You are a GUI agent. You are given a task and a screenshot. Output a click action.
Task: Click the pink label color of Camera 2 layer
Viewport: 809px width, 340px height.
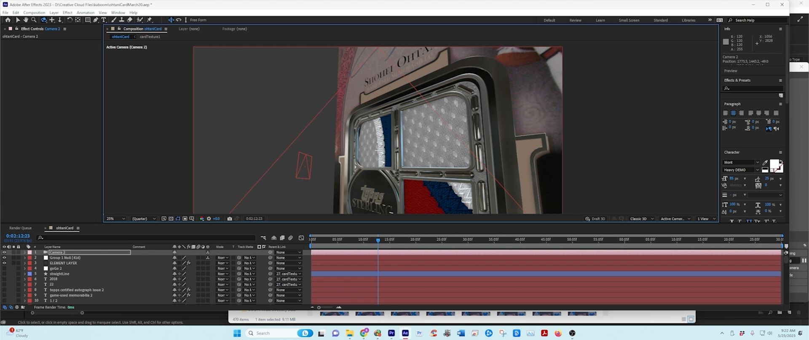[x=29, y=252]
